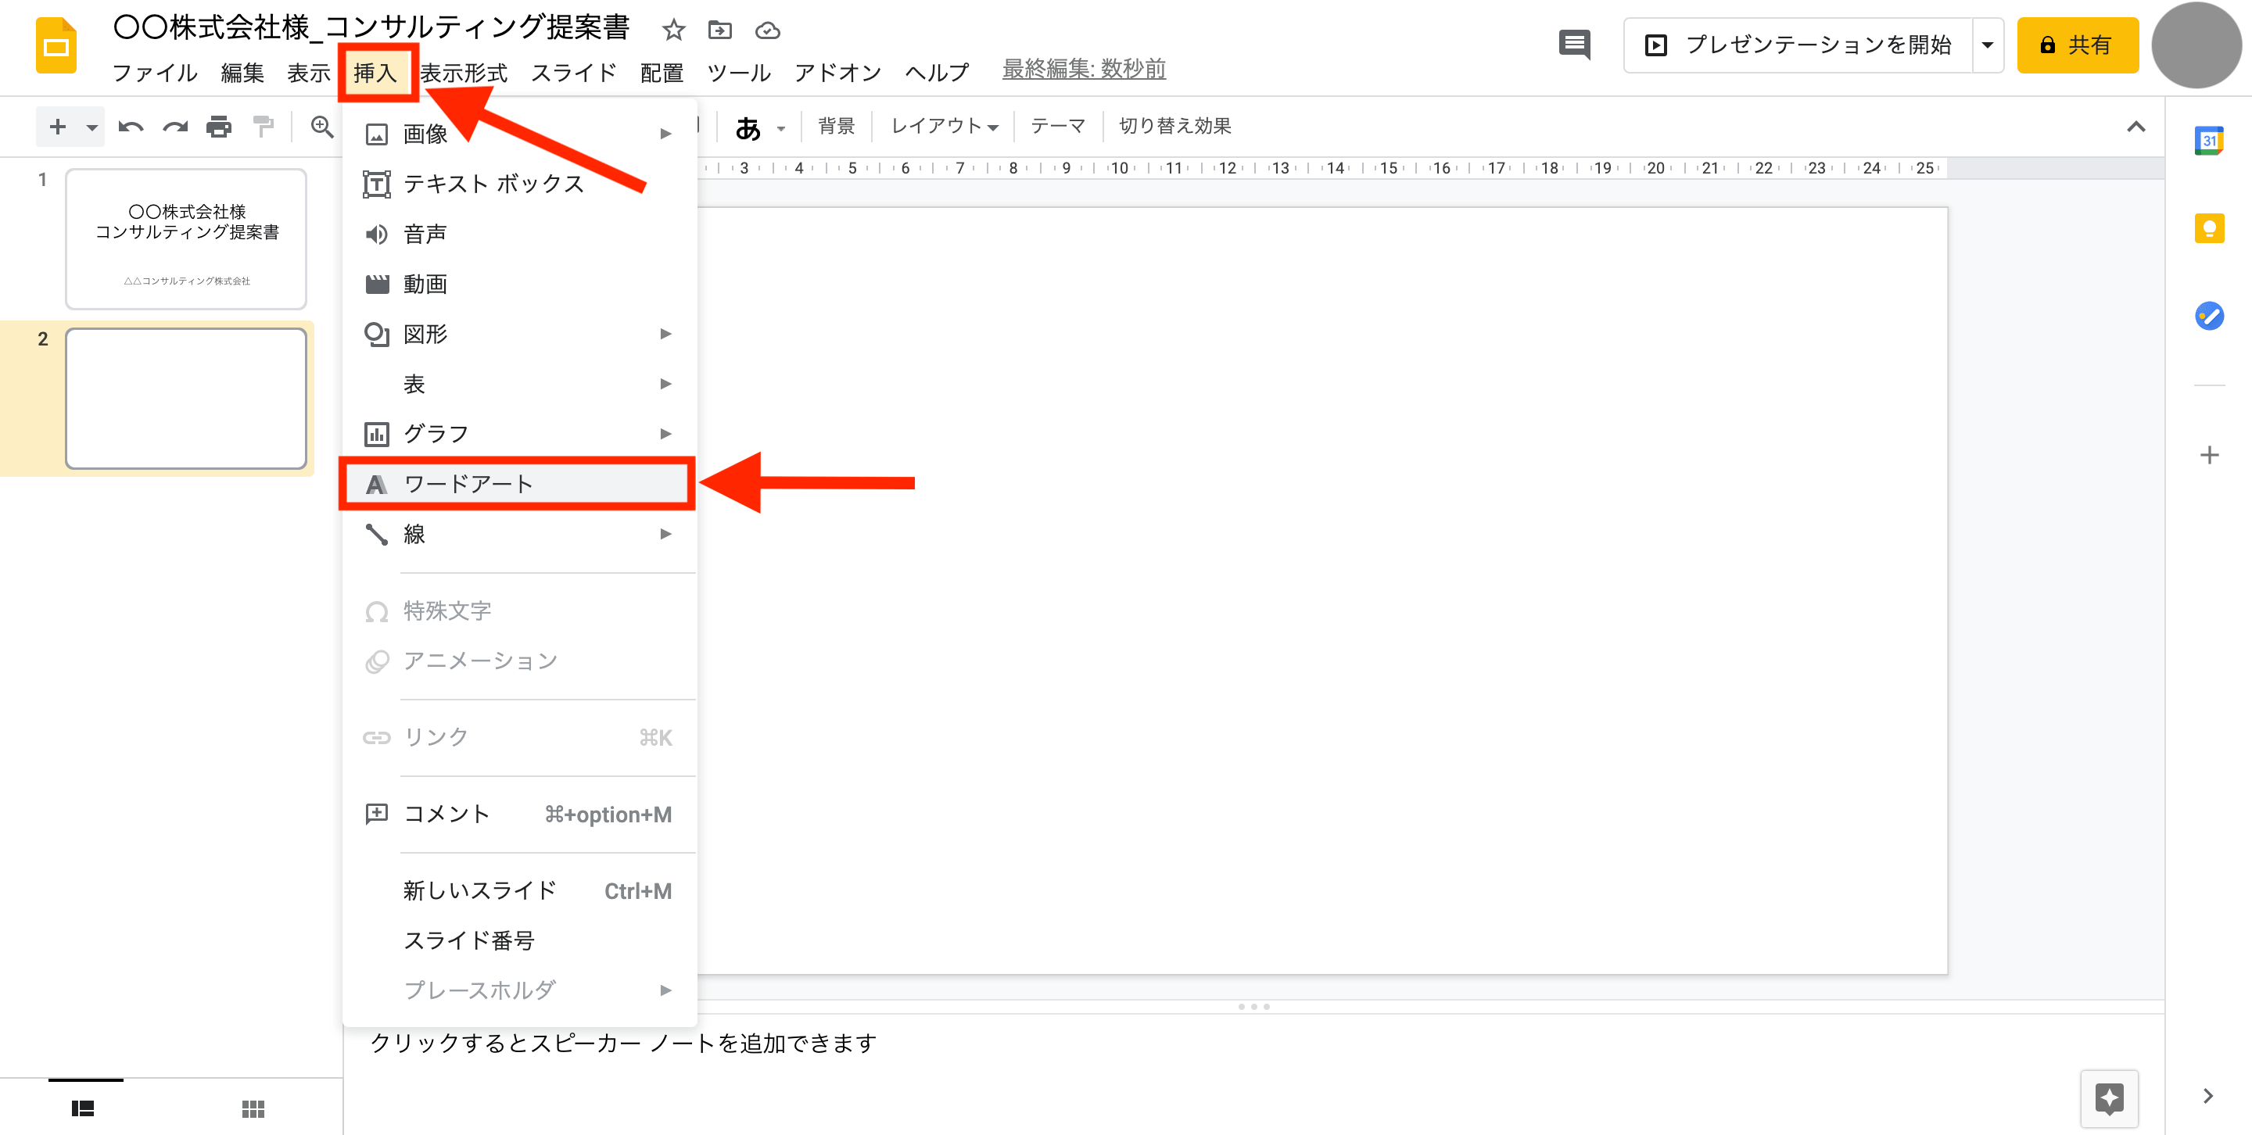Expand 画像 submenu

pos(519,134)
